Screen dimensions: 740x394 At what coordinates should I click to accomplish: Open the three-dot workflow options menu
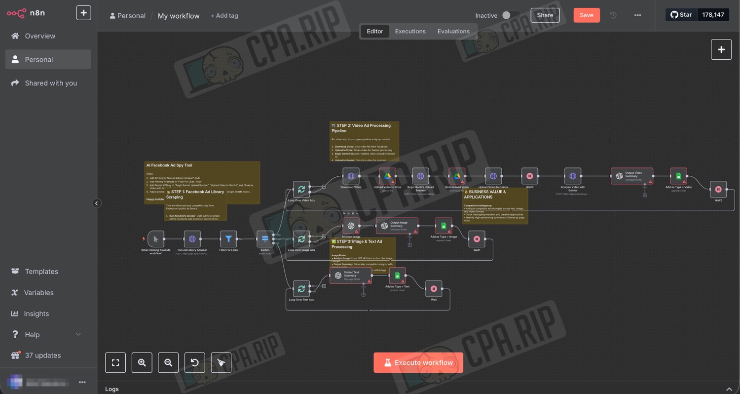click(x=637, y=15)
